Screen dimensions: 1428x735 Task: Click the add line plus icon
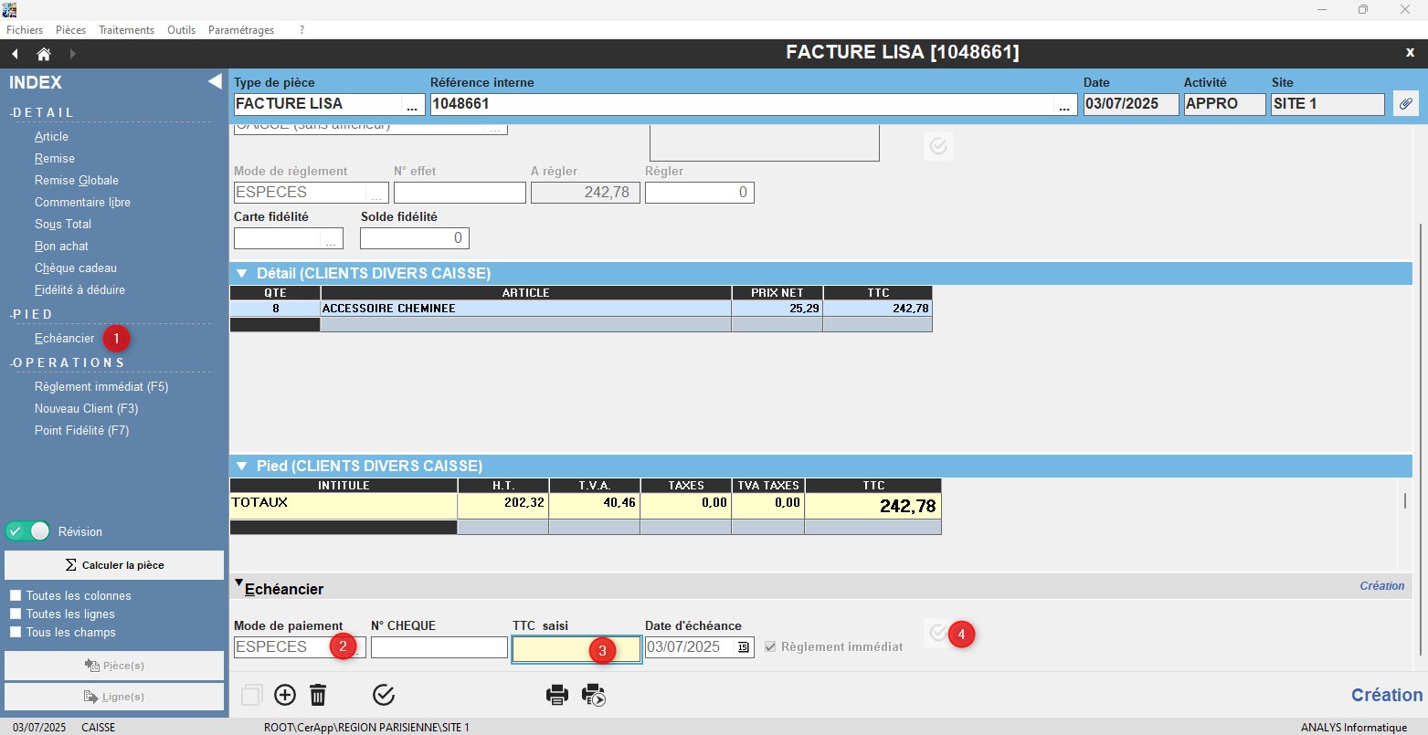[x=285, y=696]
